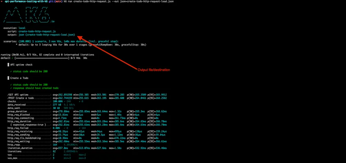The width and height of the screenshot is (346, 163).
Task: Click the 'http_req_blocked' metric label
Action: [x=19, y=115]
